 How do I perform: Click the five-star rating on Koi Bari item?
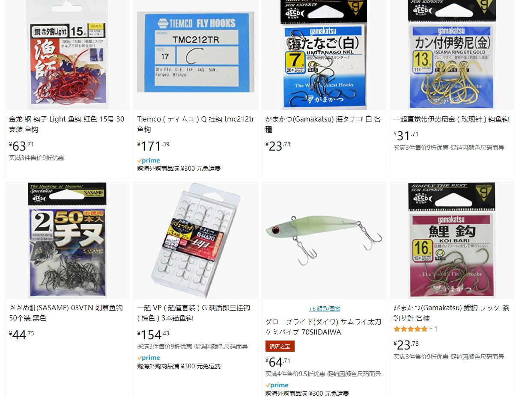point(410,329)
